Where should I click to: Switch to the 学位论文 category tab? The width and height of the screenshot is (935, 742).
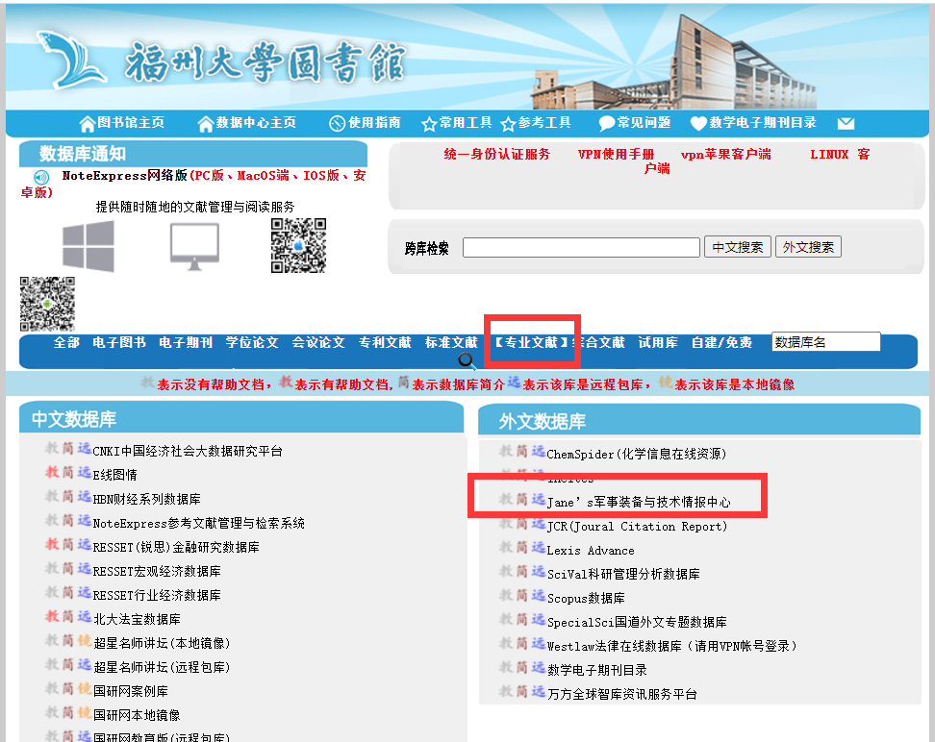coord(252,342)
